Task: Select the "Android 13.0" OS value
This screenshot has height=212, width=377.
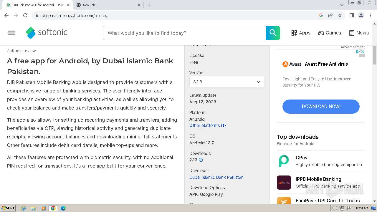Action: 202,143
